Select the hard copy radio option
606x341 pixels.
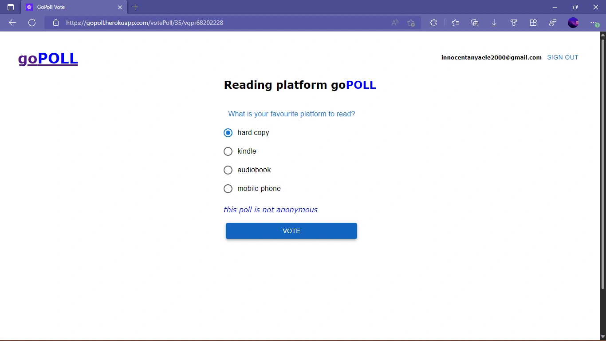point(228,133)
